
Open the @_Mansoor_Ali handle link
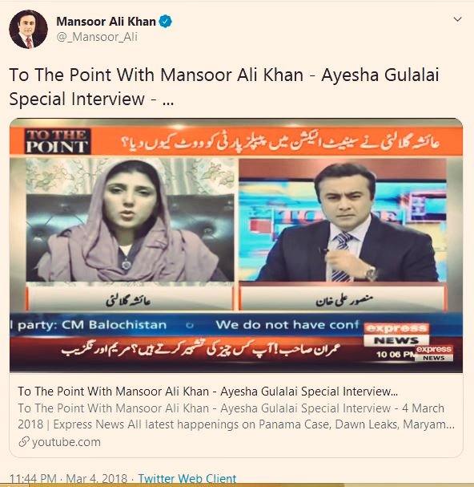click(x=97, y=37)
